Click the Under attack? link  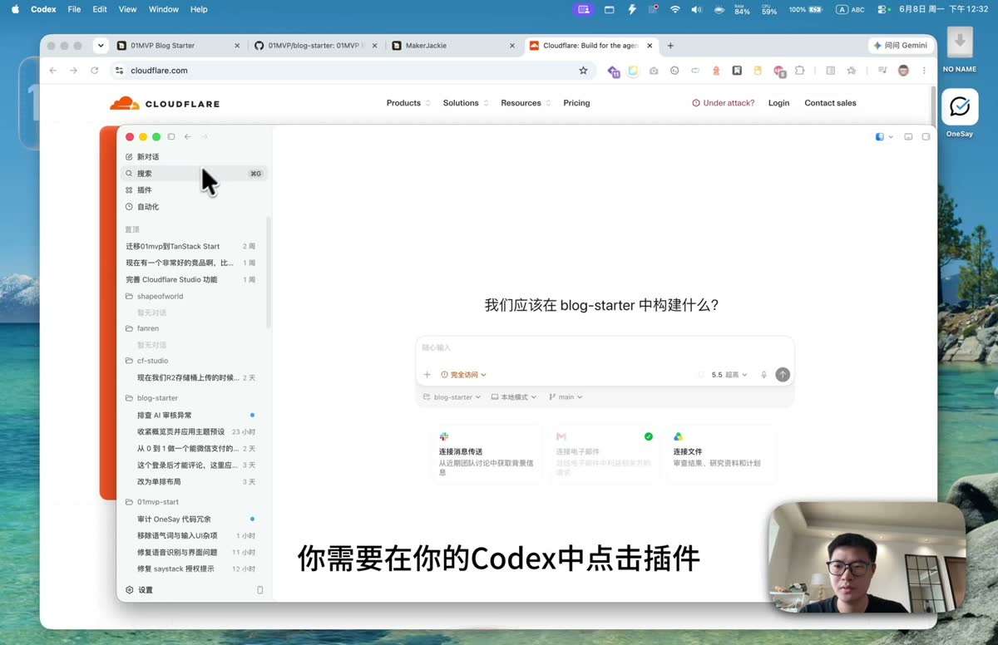(724, 103)
